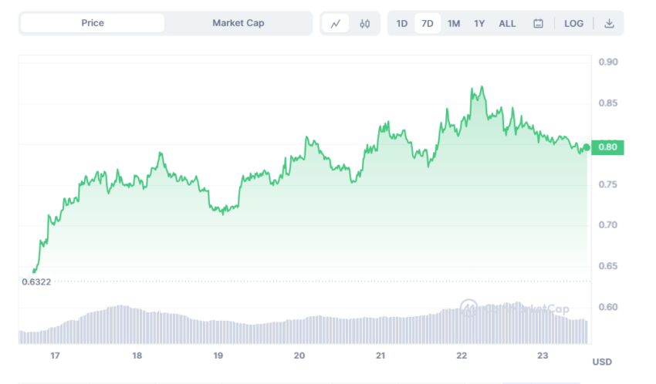Click the green current price dot
The width and height of the screenshot is (656, 384).
(587, 147)
